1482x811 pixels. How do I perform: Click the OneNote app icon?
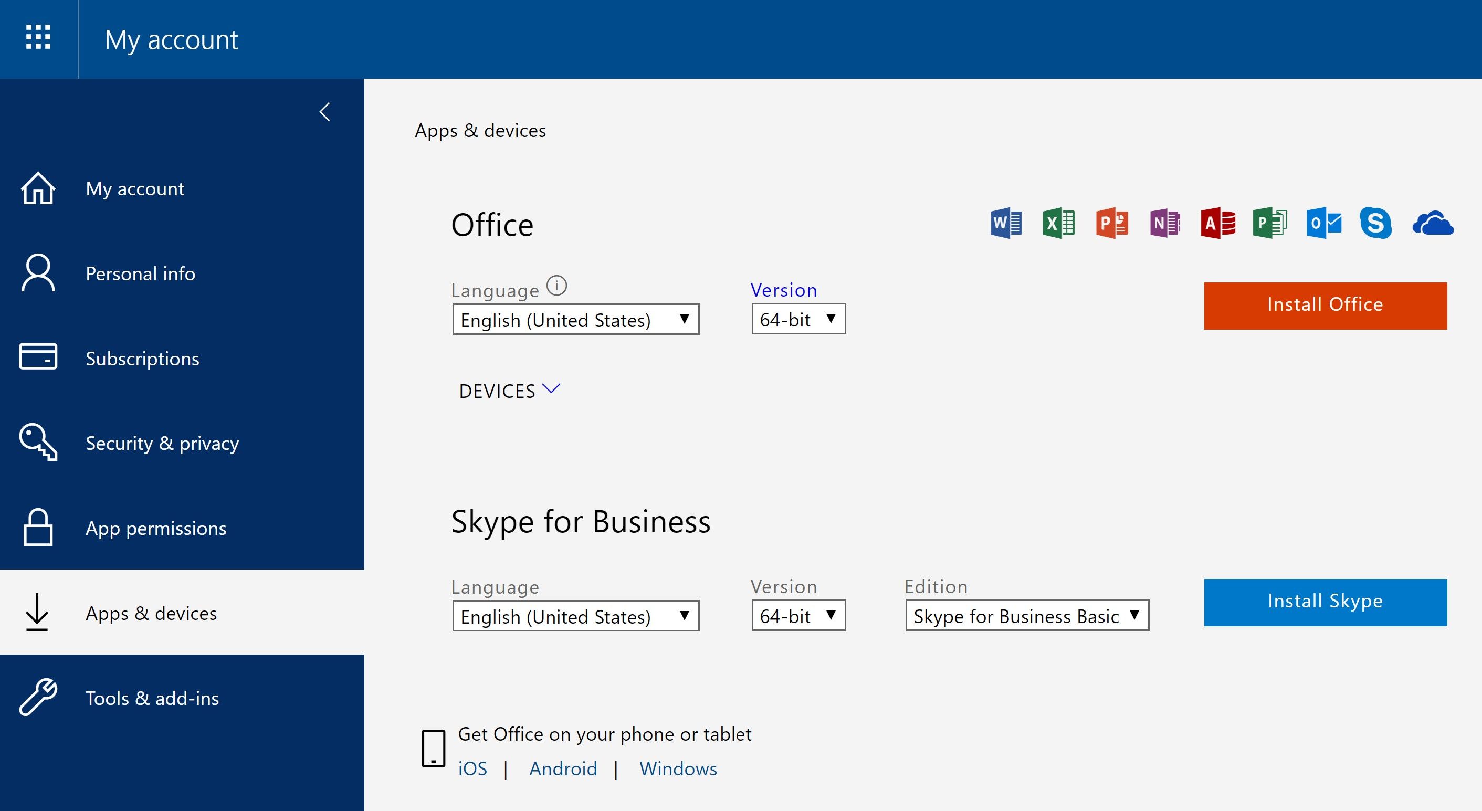coord(1164,223)
